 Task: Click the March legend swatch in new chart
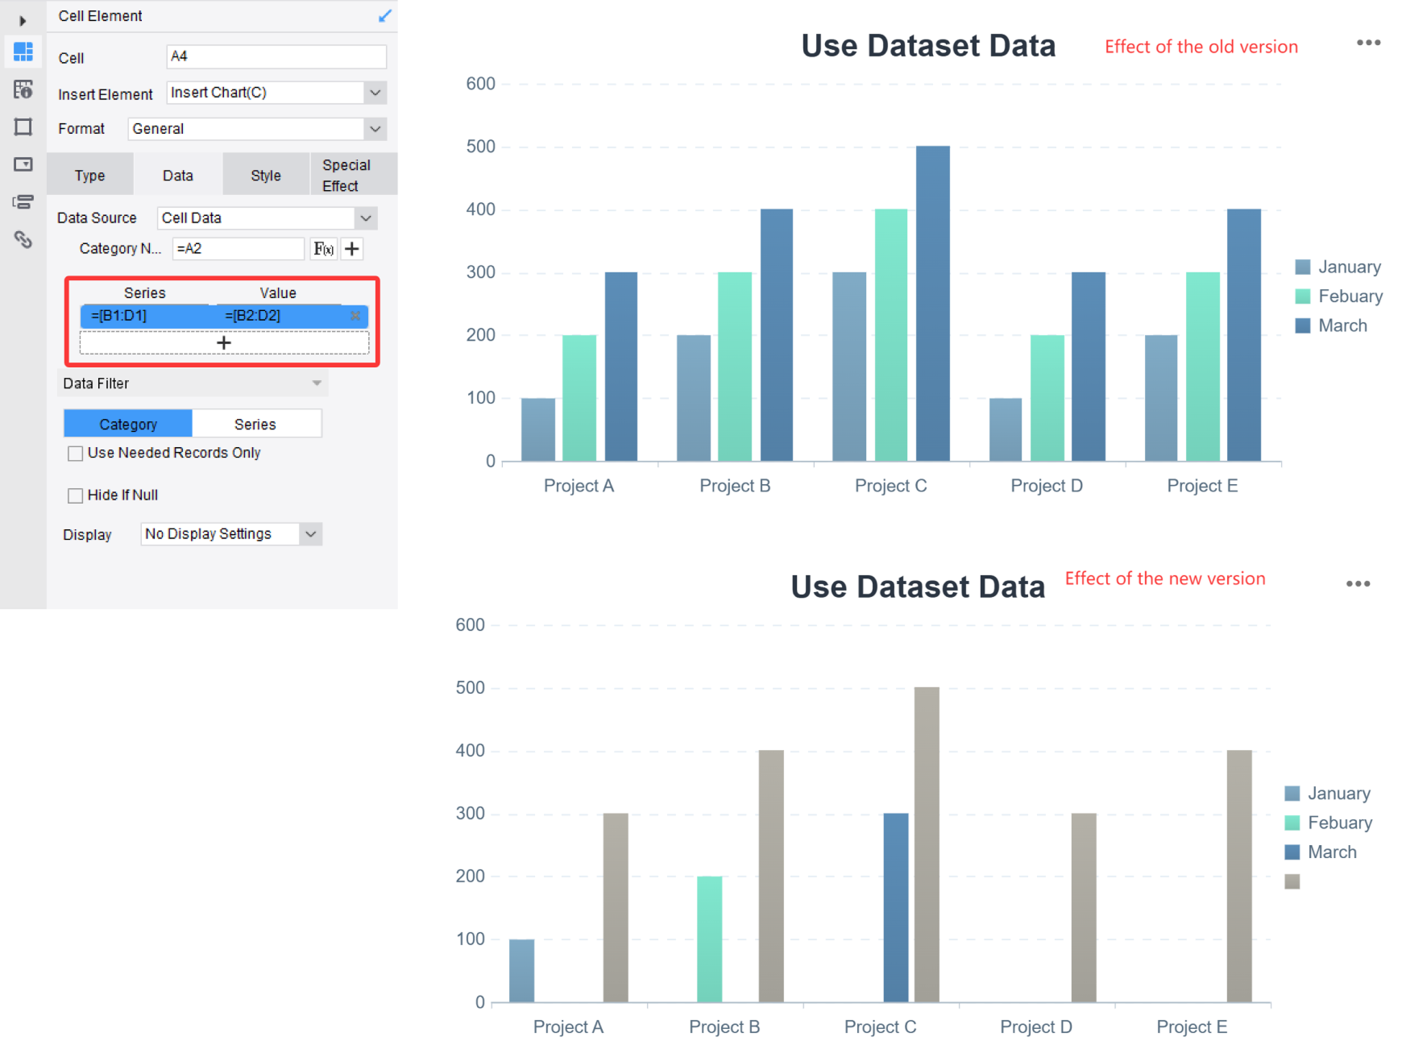click(x=1292, y=852)
